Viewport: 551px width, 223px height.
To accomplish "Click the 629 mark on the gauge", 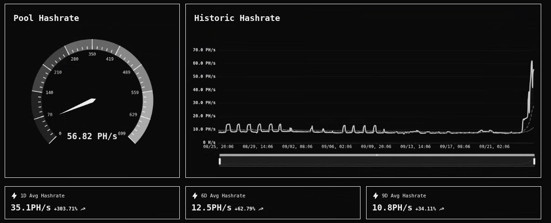I will point(133,115).
